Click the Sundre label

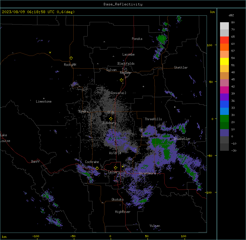pyautogui.click(x=83, y=111)
